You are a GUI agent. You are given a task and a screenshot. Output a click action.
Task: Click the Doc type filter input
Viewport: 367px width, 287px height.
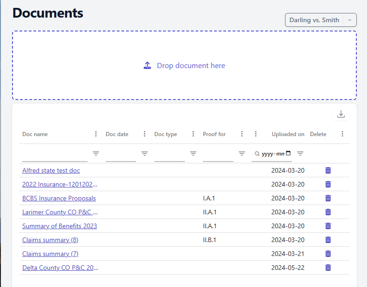[x=170, y=154]
